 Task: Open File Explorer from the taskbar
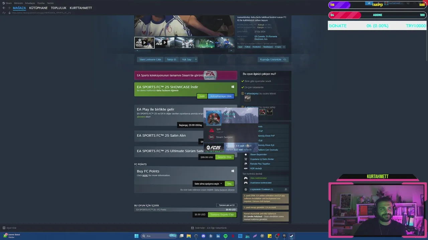189,236
